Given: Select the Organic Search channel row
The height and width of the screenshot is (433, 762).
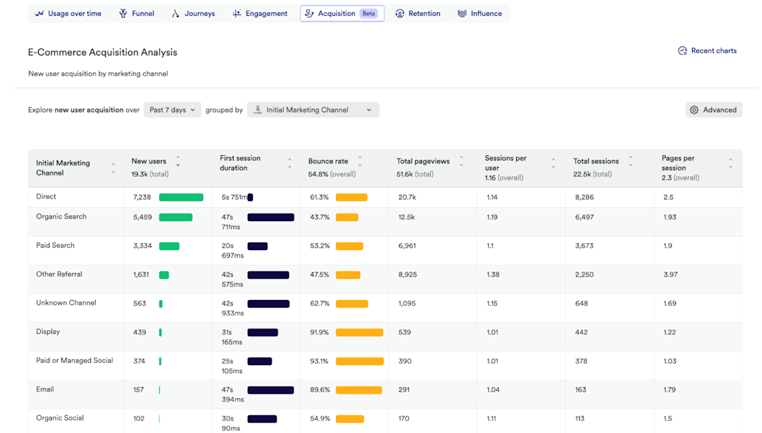Looking at the screenshot, I should (62, 217).
